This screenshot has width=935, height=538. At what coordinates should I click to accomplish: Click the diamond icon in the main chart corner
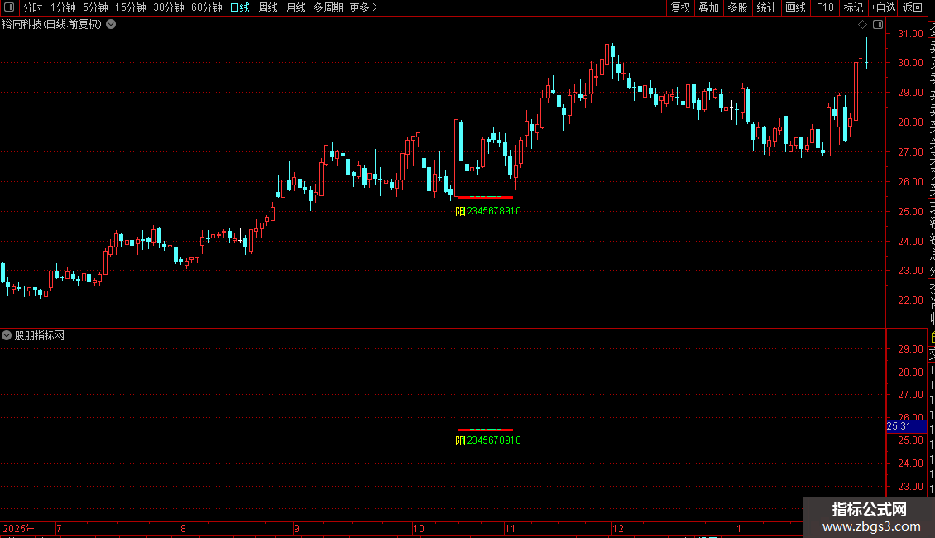tap(862, 25)
